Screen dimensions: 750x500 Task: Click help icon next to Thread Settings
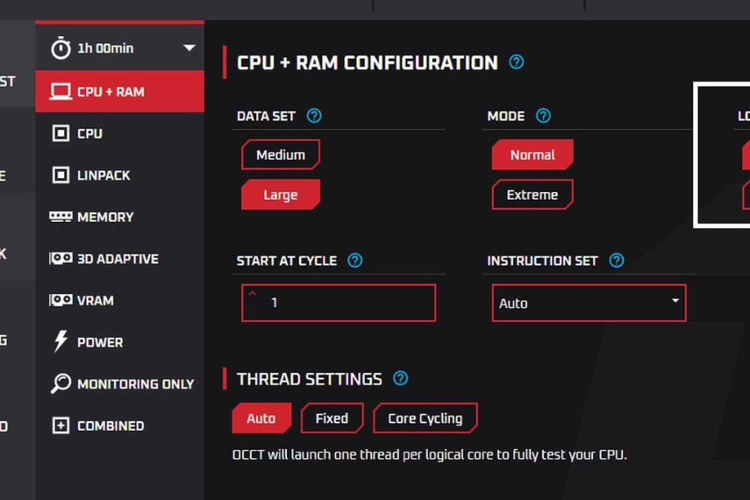[401, 378]
